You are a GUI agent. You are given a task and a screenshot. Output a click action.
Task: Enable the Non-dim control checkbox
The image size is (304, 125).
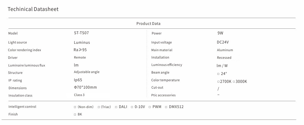[75, 107]
